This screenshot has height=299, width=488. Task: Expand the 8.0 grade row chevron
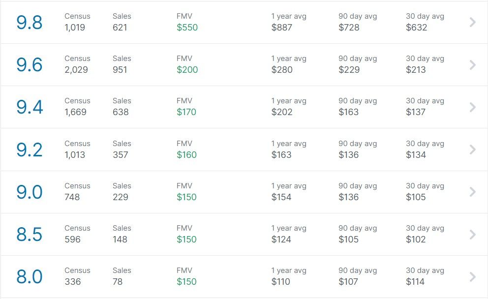(472, 276)
